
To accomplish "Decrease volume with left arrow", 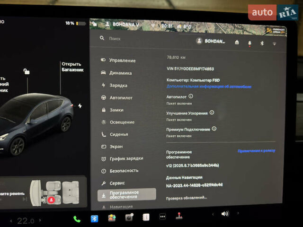I will coord(213,214).
